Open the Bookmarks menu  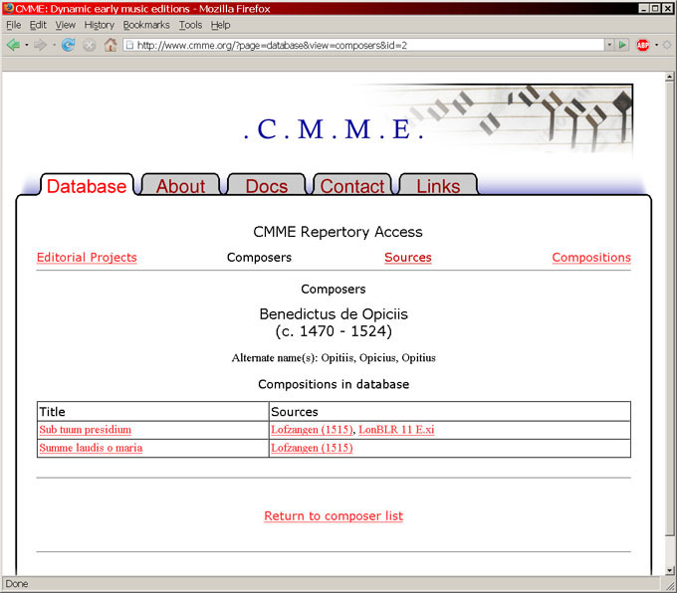146,25
